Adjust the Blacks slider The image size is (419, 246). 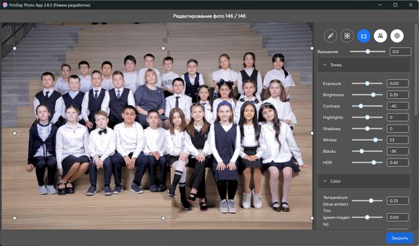pyautogui.click(x=367, y=151)
